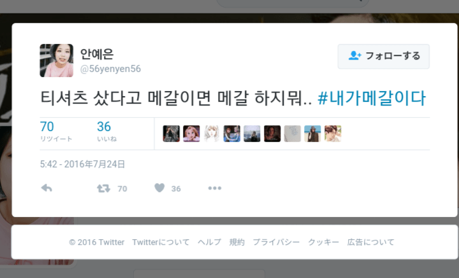459x278 pixels.
Task: Open the tweet timestamp 5:42 - 2016年7月24日
Action: [82, 164]
